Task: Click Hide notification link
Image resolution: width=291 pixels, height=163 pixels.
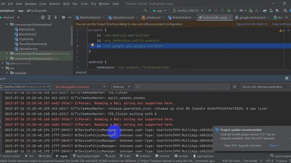Action: [281, 24]
